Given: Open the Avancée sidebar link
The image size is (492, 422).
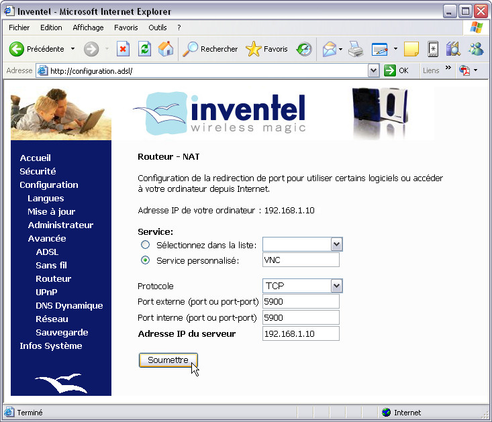Looking at the screenshot, I should (x=47, y=239).
